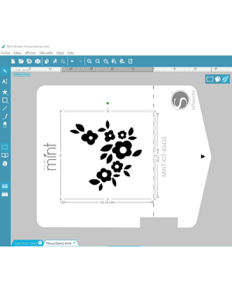
Task: Open the stamp settings panel icon
Action: click(x=210, y=79)
